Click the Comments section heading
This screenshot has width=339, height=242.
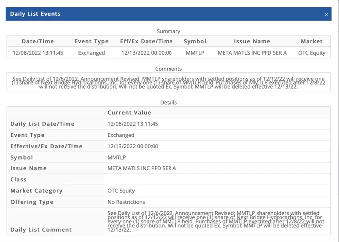tap(169, 69)
